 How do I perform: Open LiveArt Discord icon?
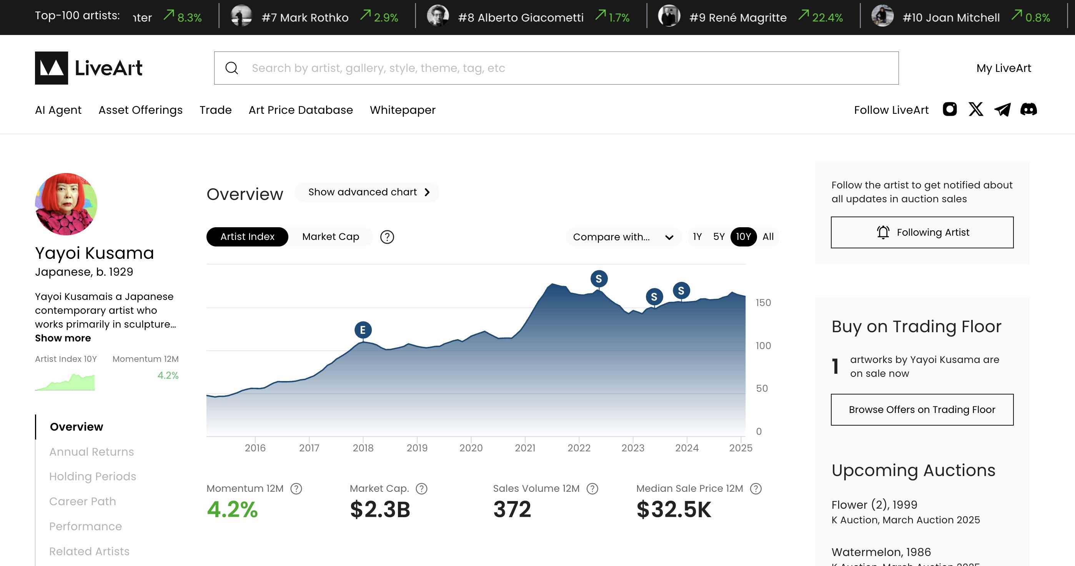click(1029, 109)
